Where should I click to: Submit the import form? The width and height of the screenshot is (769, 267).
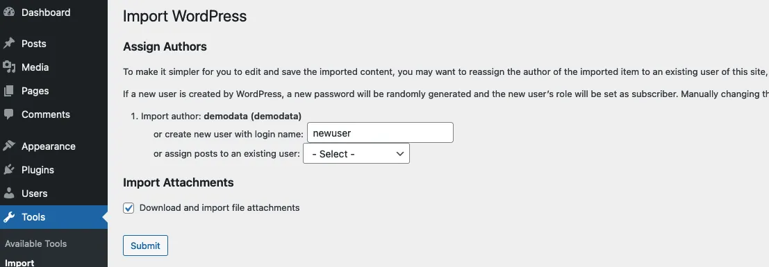coord(145,246)
